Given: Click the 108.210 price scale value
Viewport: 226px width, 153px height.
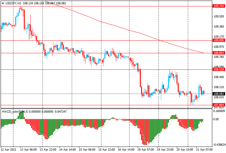Looking at the screenshot, I should coord(219,87).
